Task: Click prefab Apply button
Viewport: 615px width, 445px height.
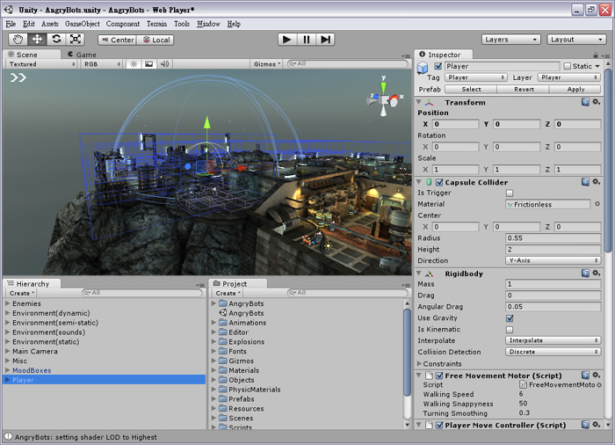Action: (x=575, y=89)
